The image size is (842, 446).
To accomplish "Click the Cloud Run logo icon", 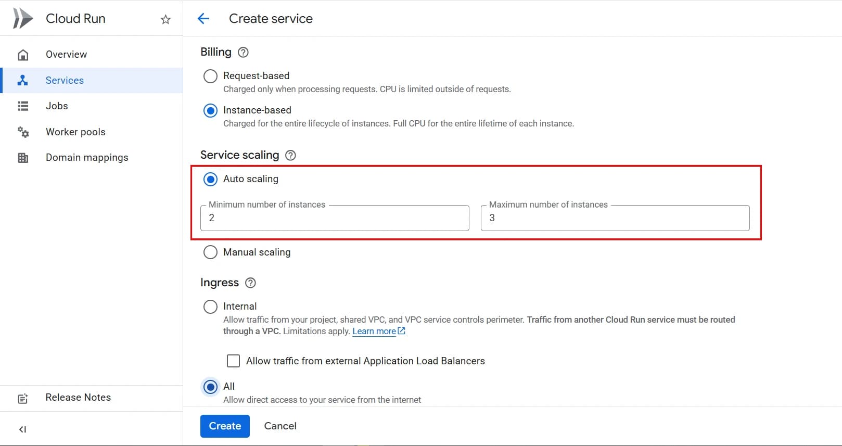I will pos(23,18).
